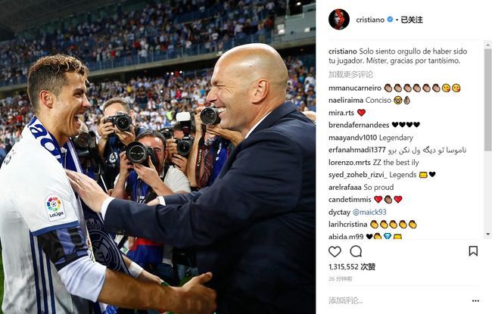The image size is (492, 314).
Task: Focus the 添加评论 comment input field
Action: point(397,301)
